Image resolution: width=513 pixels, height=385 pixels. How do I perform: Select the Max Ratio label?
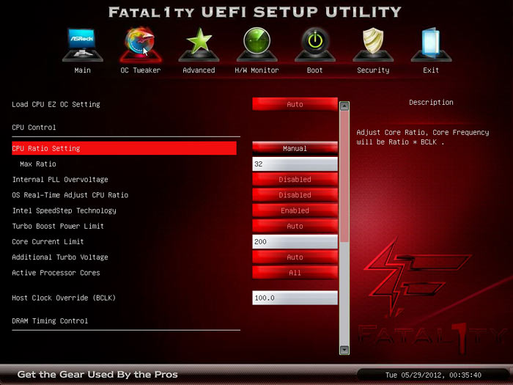38,164
